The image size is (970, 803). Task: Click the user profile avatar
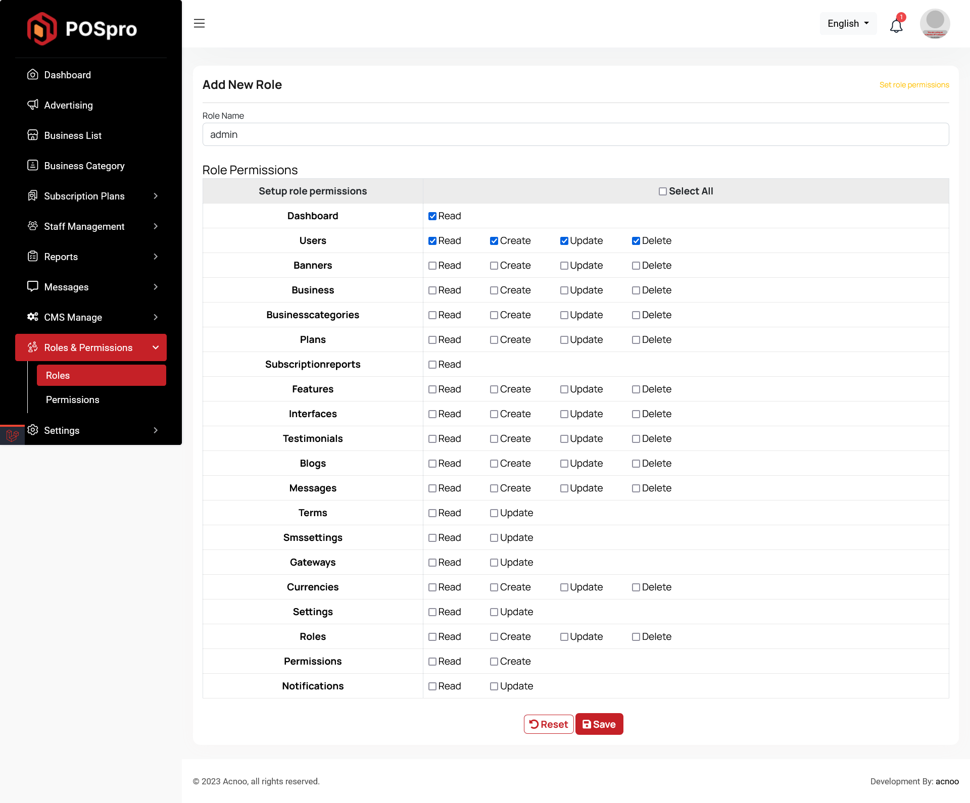(x=935, y=23)
